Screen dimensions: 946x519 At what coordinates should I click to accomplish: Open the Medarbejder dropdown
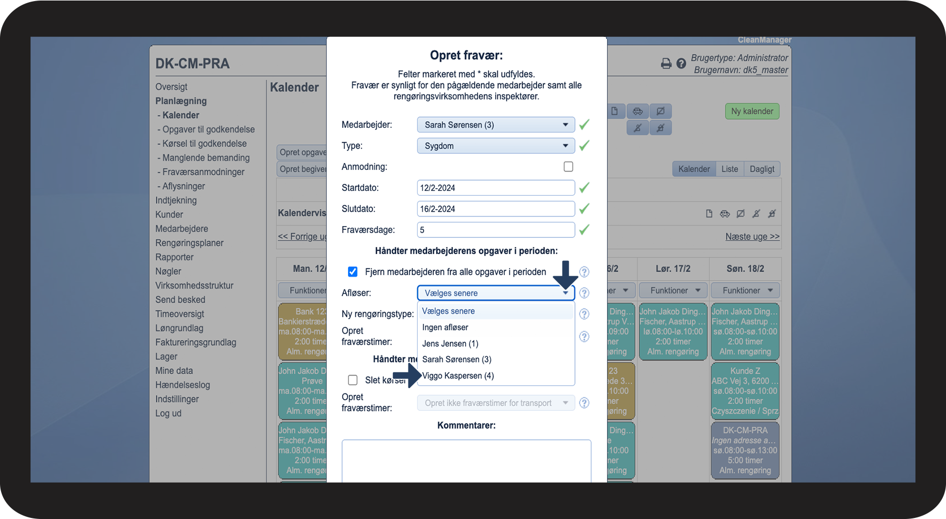(496, 125)
